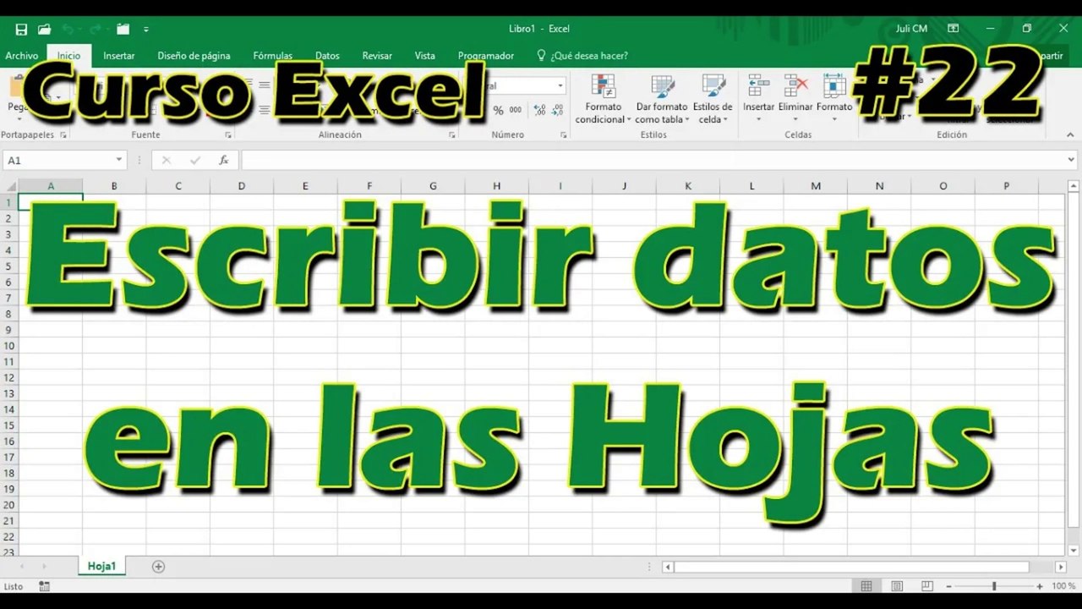Add a new sheet with the plus icon
Image resolution: width=1082 pixels, height=609 pixels.
tap(158, 567)
